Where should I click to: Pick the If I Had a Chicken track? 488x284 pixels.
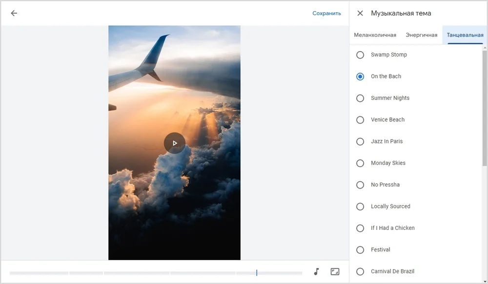pos(360,228)
